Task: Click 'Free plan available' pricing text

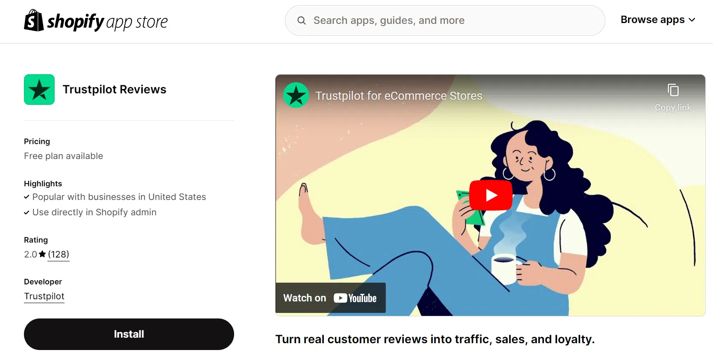Action: (x=64, y=156)
